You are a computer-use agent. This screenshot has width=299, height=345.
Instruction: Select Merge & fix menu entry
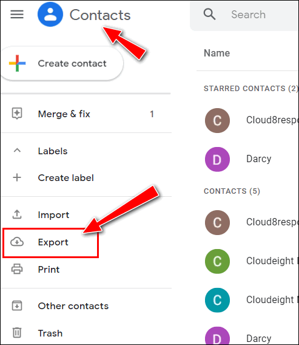[x=86, y=114]
